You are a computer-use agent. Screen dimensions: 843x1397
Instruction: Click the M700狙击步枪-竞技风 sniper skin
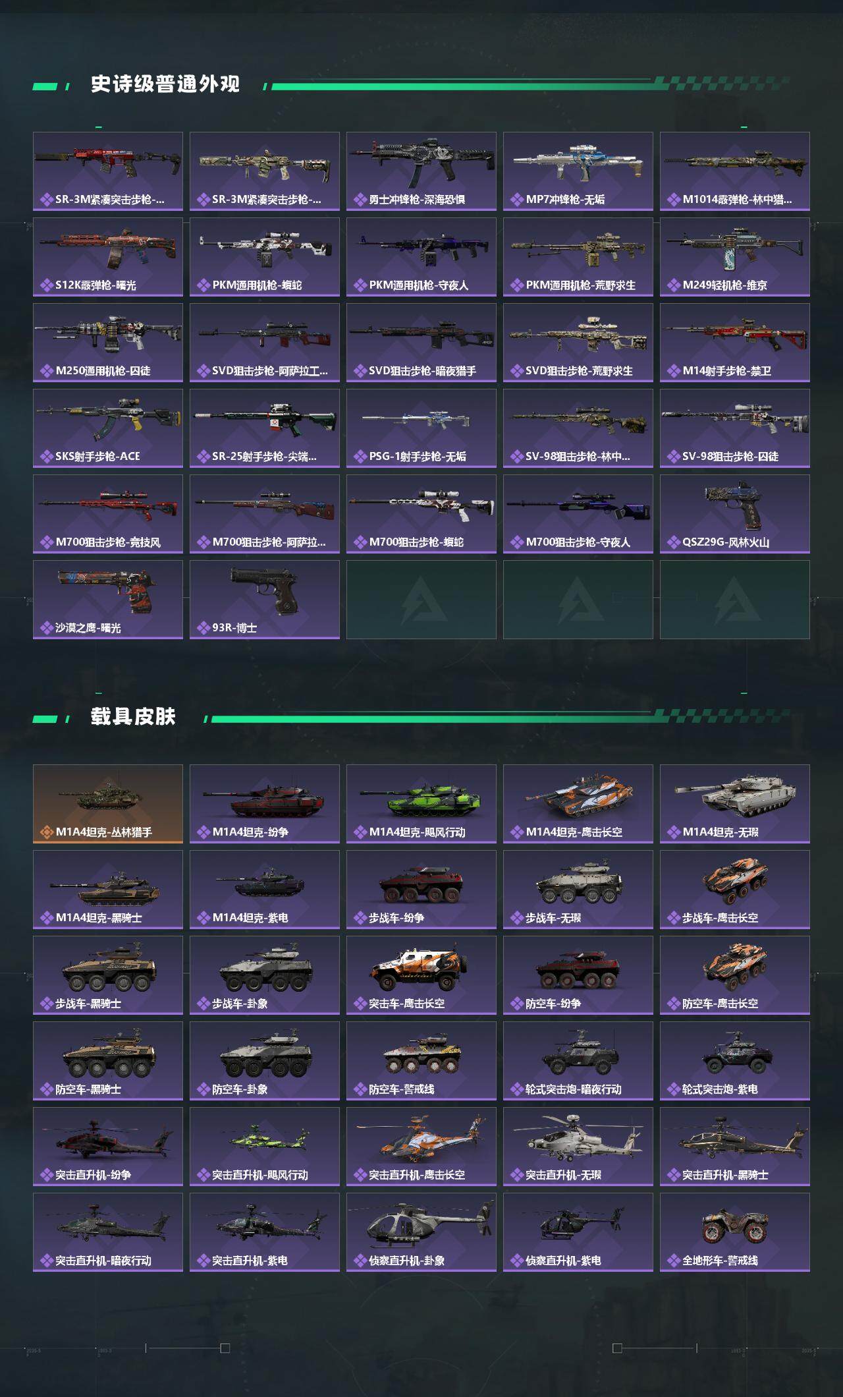click(x=108, y=514)
